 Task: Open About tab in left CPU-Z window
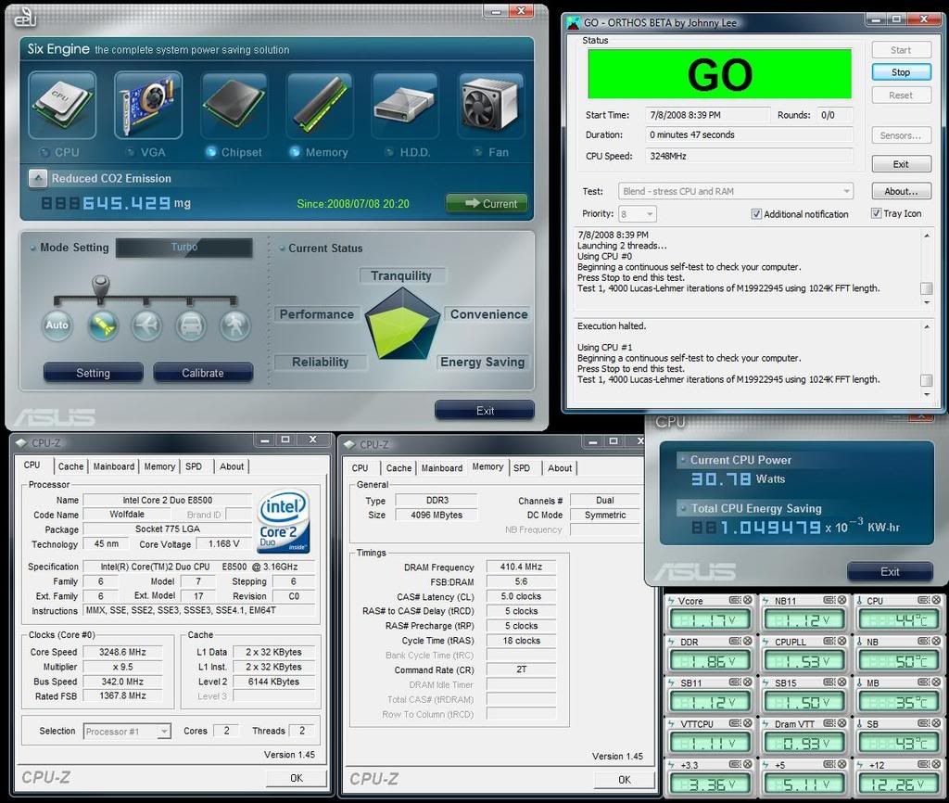(232, 466)
